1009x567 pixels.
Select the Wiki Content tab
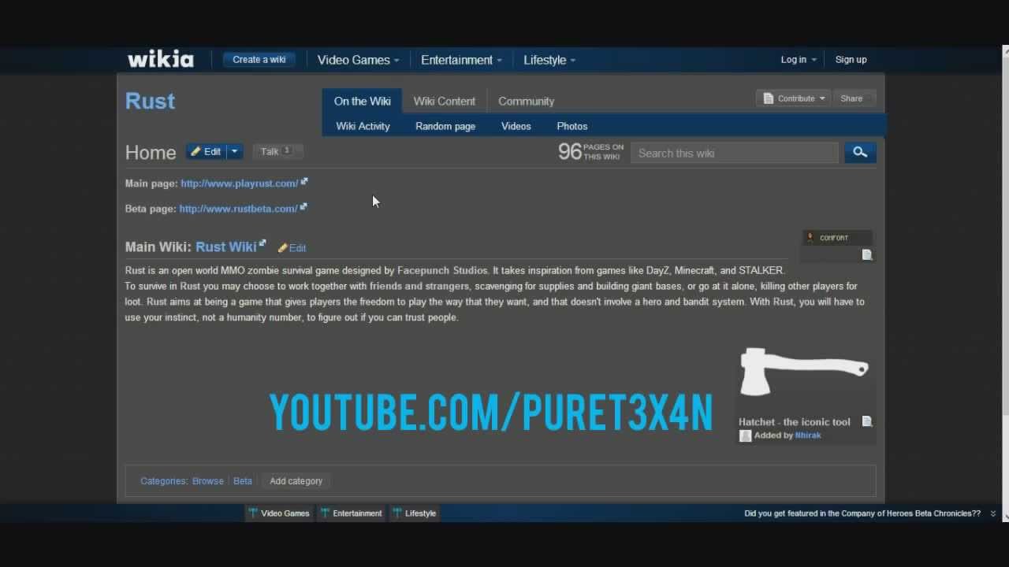445,101
